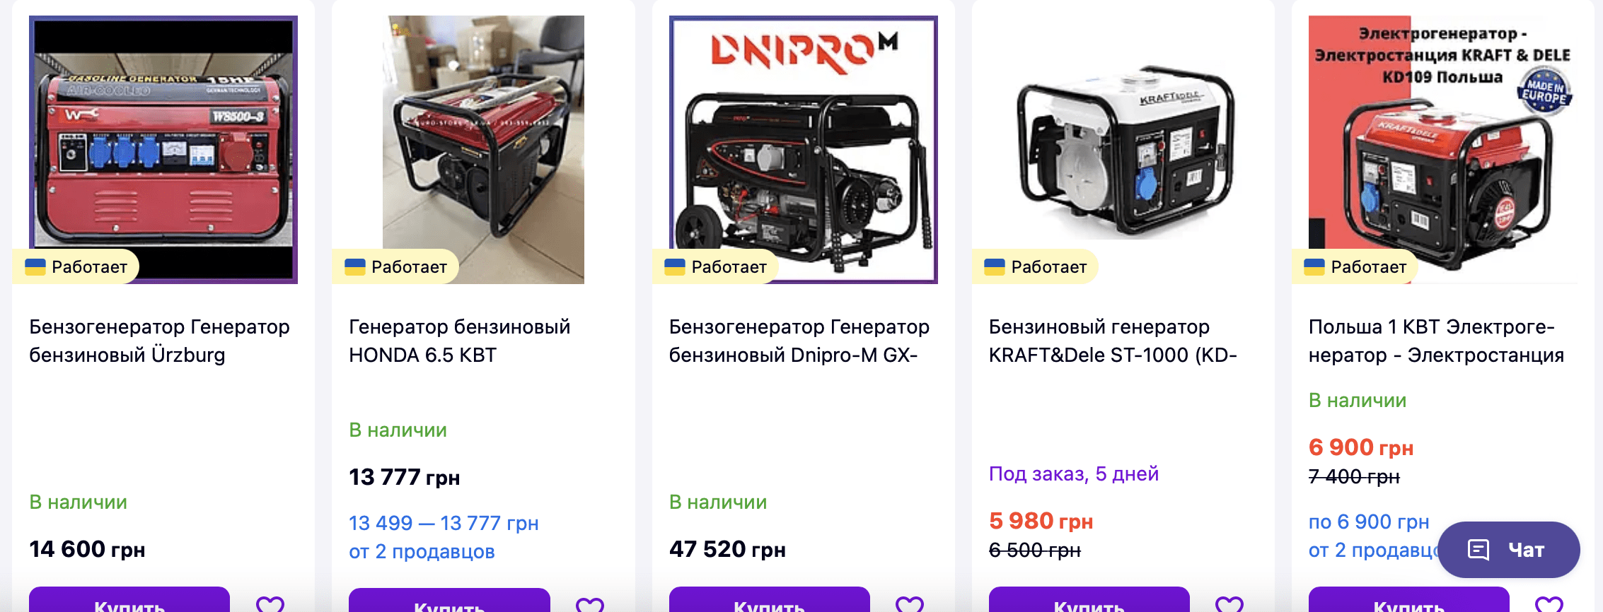The image size is (1603, 612).
Task: Heart the Польша 1 KBT generator
Action: [x=1549, y=604]
